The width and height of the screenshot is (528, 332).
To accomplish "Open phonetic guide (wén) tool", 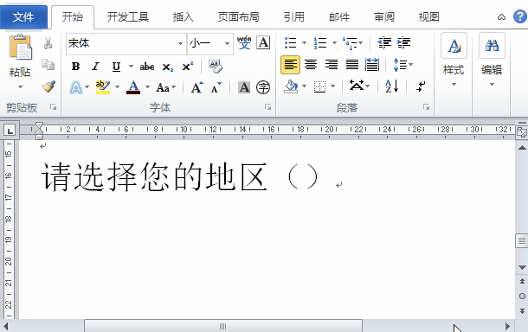I will [244, 42].
